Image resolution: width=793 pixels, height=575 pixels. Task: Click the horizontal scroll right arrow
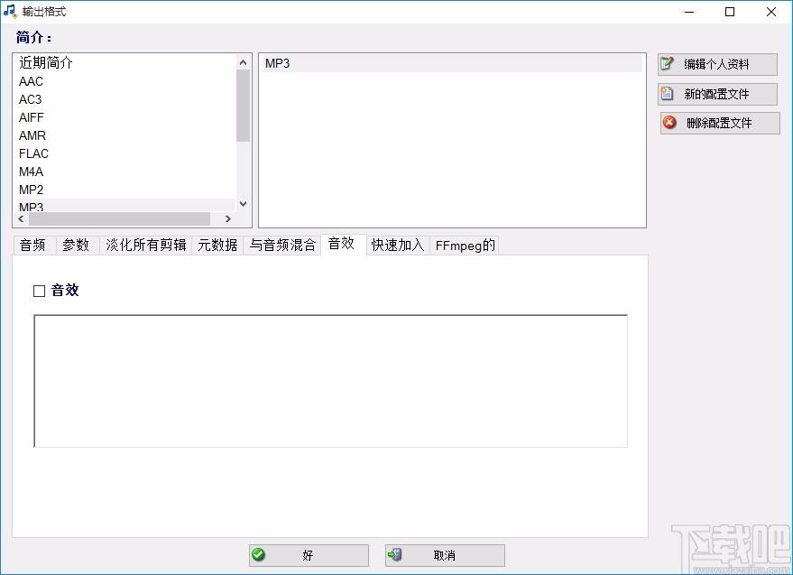point(228,218)
